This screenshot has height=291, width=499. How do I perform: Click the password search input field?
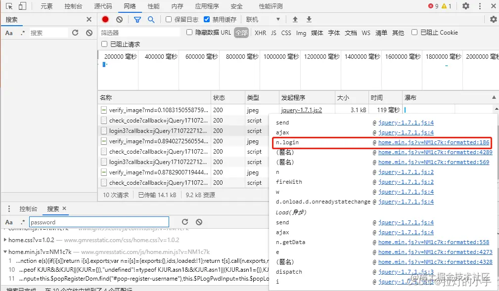tap(99, 222)
